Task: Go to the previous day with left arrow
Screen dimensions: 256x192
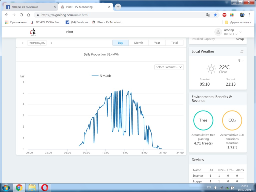Action: [23, 43]
